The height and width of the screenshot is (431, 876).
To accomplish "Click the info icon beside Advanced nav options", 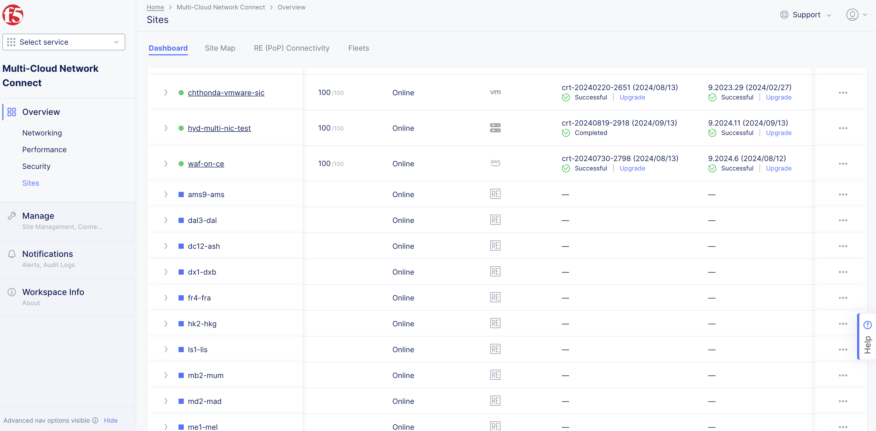I will coord(96,420).
